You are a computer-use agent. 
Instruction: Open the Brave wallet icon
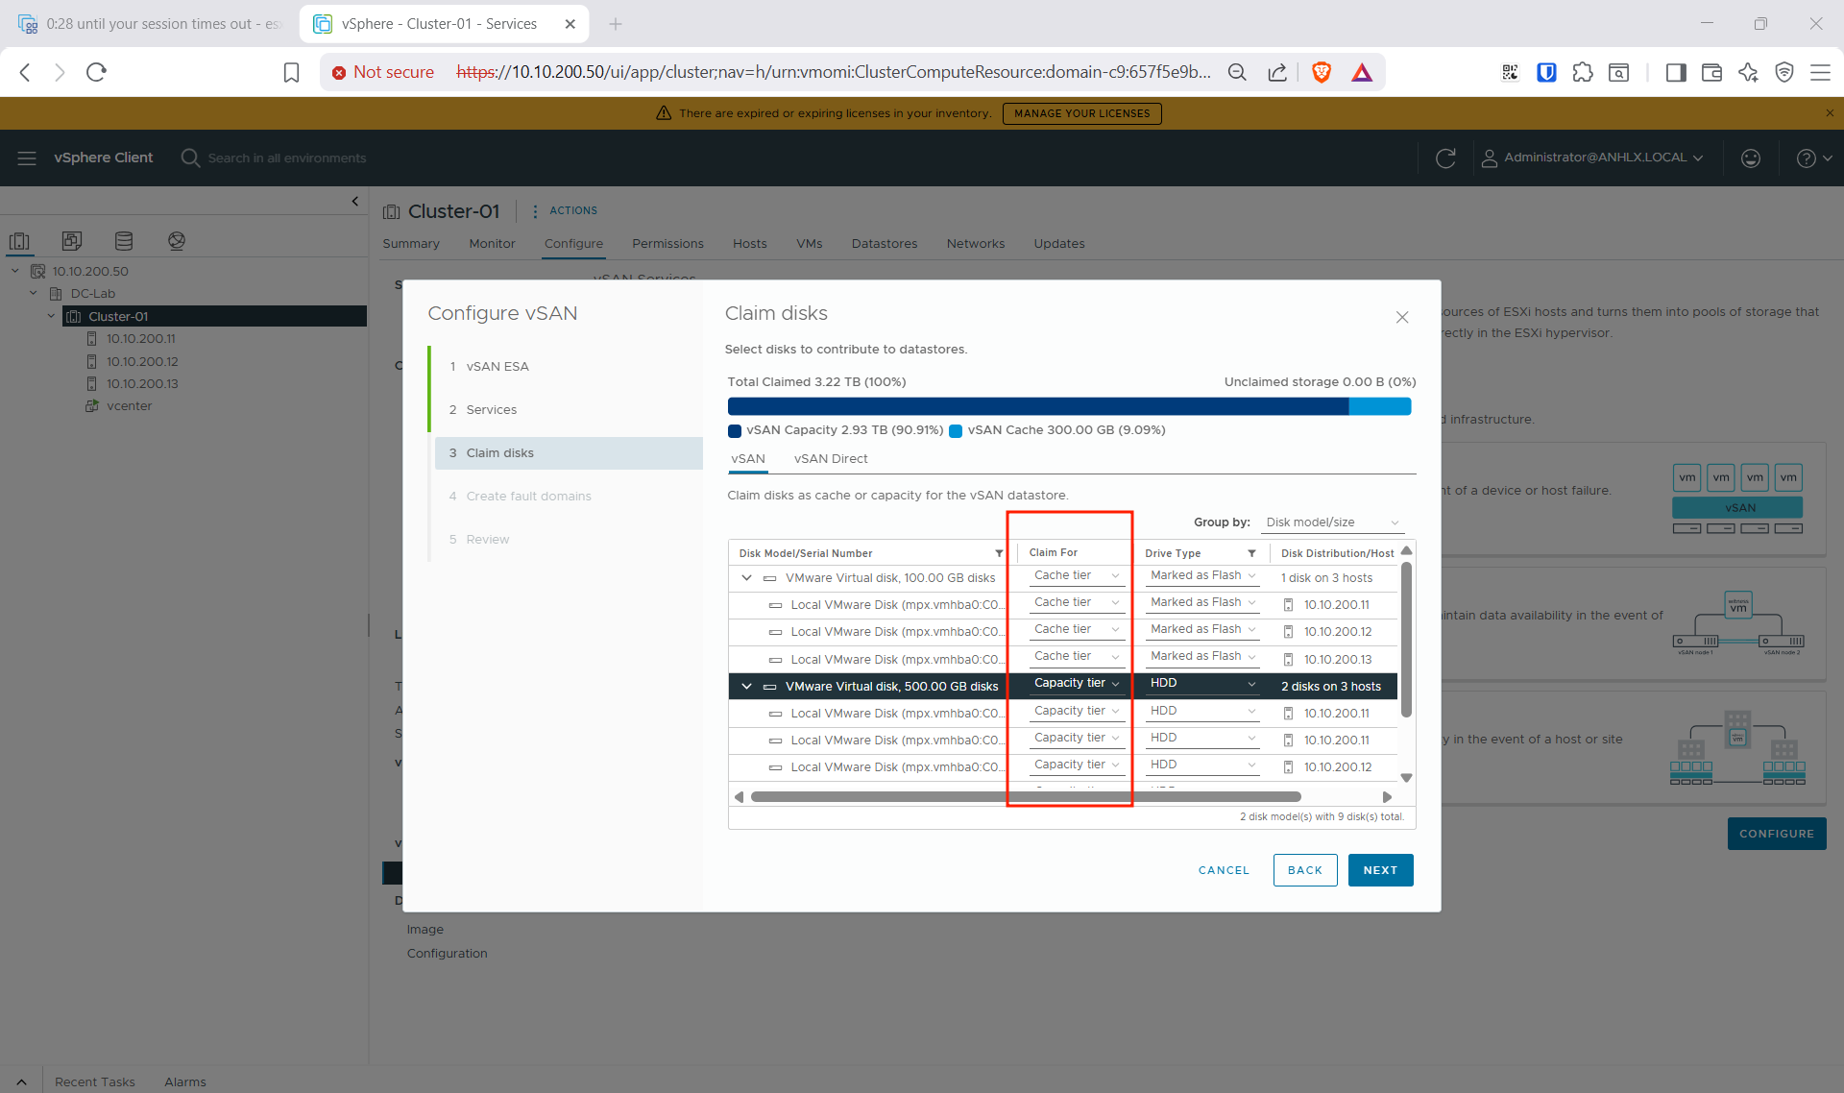(1711, 72)
